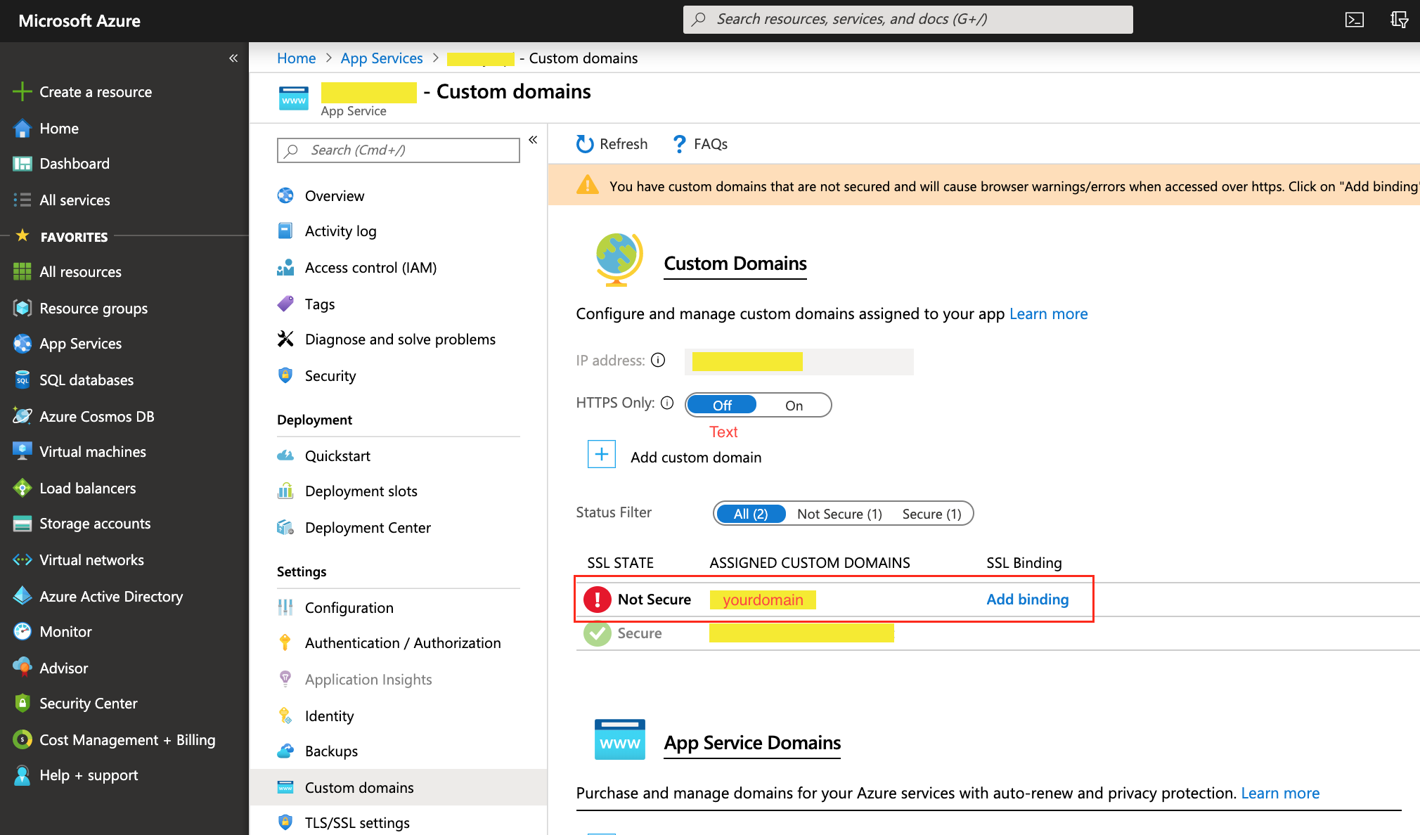Collapse the main left navigation sidebar
Image resolution: width=1420 pixels, height=835 pixels.
(x=233, y=58)
